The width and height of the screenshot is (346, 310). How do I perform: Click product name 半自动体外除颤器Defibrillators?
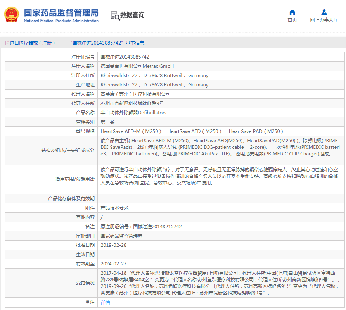tap(133, 113)
